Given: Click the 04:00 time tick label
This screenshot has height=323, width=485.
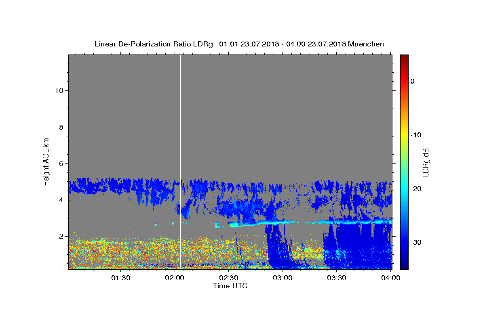Looking at the screenshot, I should click(390, 278).
